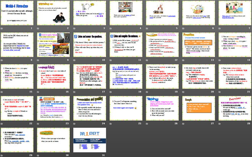Viewport: 252px width, 157px height.
Task: Select slide 17 with red 'So + be' grammar
Action: 90,76
